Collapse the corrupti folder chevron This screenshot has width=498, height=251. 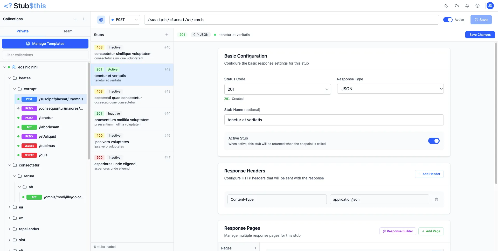point(15,89)
